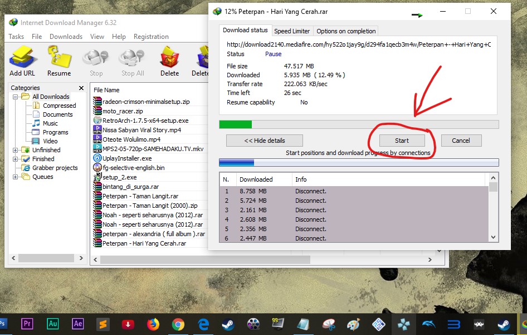Screen dimensions: 527x335
Task: Click right arrow of file list scrollbar
Action: pyautogui.click(x=430, y=259)
